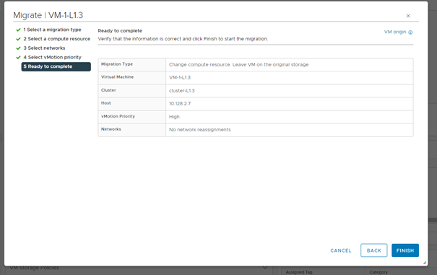Click the 'Verify that the information is correct' text

point(183,39)
